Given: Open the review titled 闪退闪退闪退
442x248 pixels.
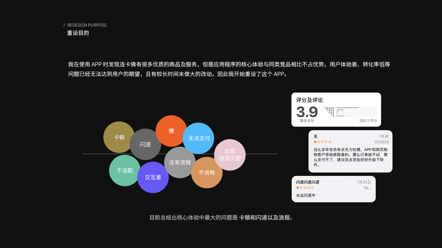Looking at the screenshot, I should point(334,189).
